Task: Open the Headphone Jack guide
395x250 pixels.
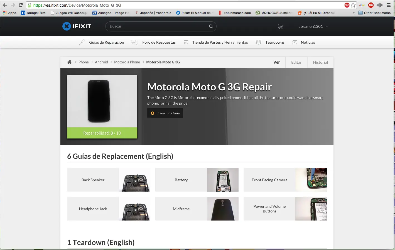Action: tap(109, 209)
